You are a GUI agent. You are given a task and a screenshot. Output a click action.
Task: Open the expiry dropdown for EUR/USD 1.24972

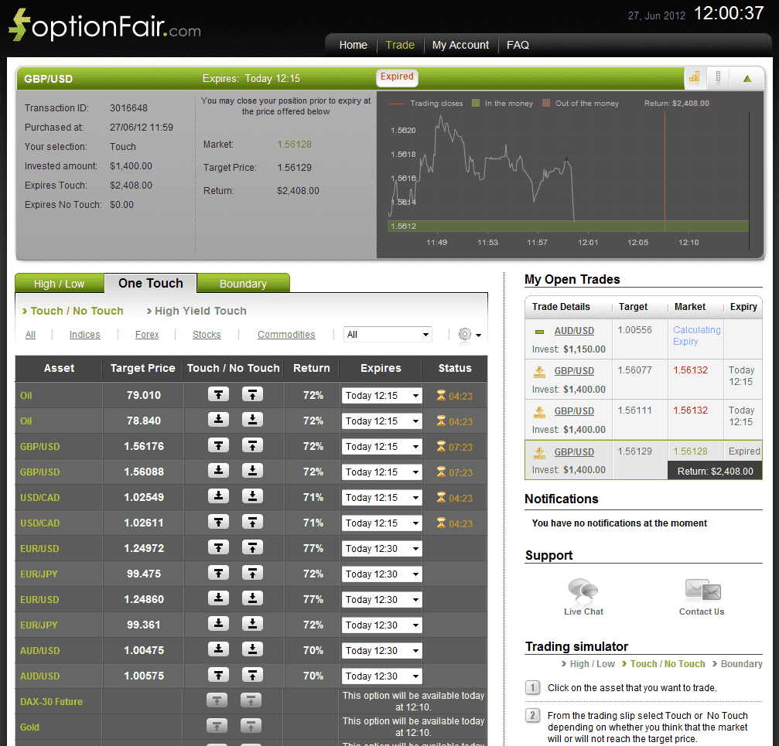pyautogui.click(x=381, y=548)
